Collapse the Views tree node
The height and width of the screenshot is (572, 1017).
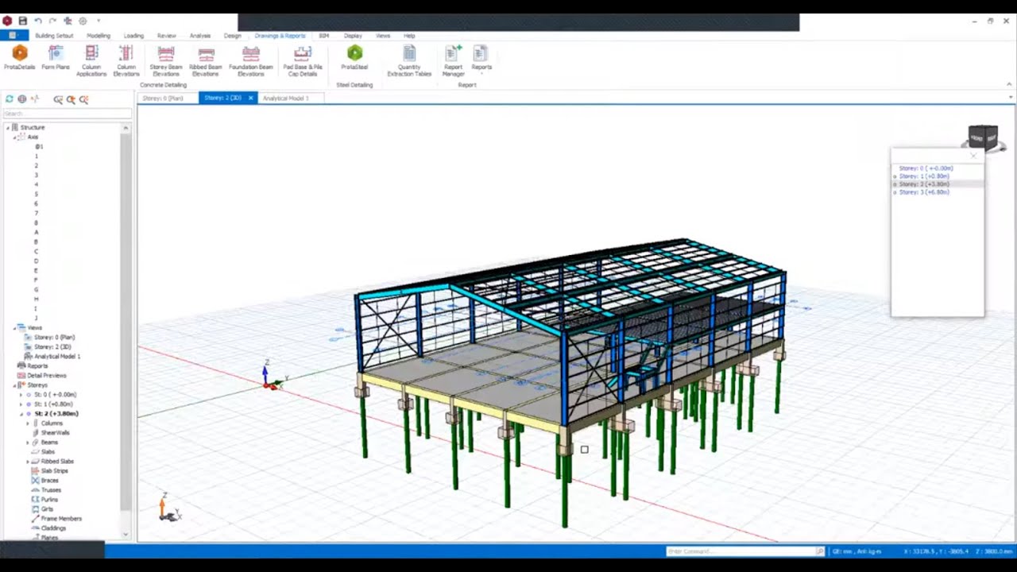(x=15, y=327)
